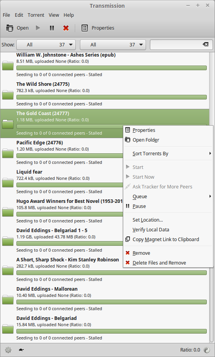Select Copy Magnet Link to Clipboard
The height and width of the screenshot is (357, 215).
click(168, 240)
